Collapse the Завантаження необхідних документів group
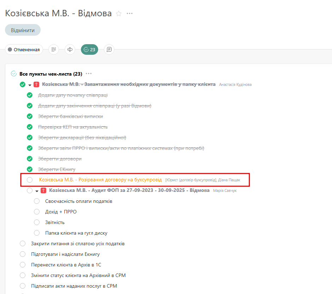 point(30,85)
